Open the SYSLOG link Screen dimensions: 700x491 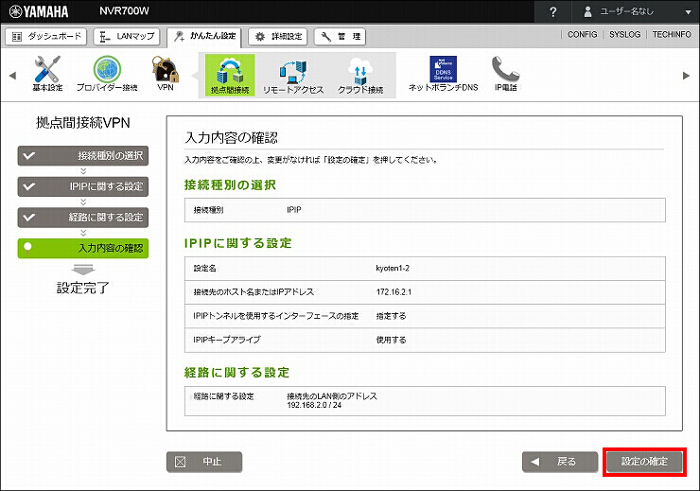[624, 34]
